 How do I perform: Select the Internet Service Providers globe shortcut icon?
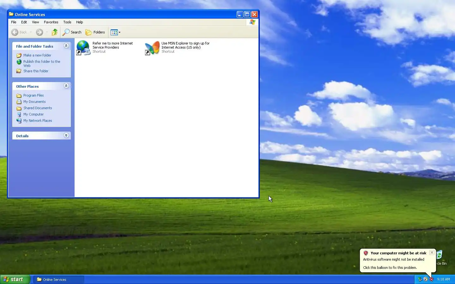click(x=83, y=48)
